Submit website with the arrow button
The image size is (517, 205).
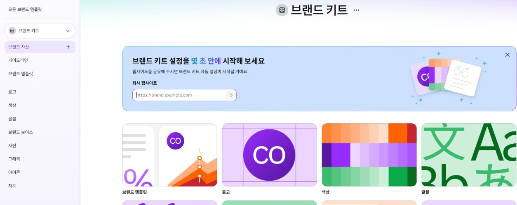230,95
